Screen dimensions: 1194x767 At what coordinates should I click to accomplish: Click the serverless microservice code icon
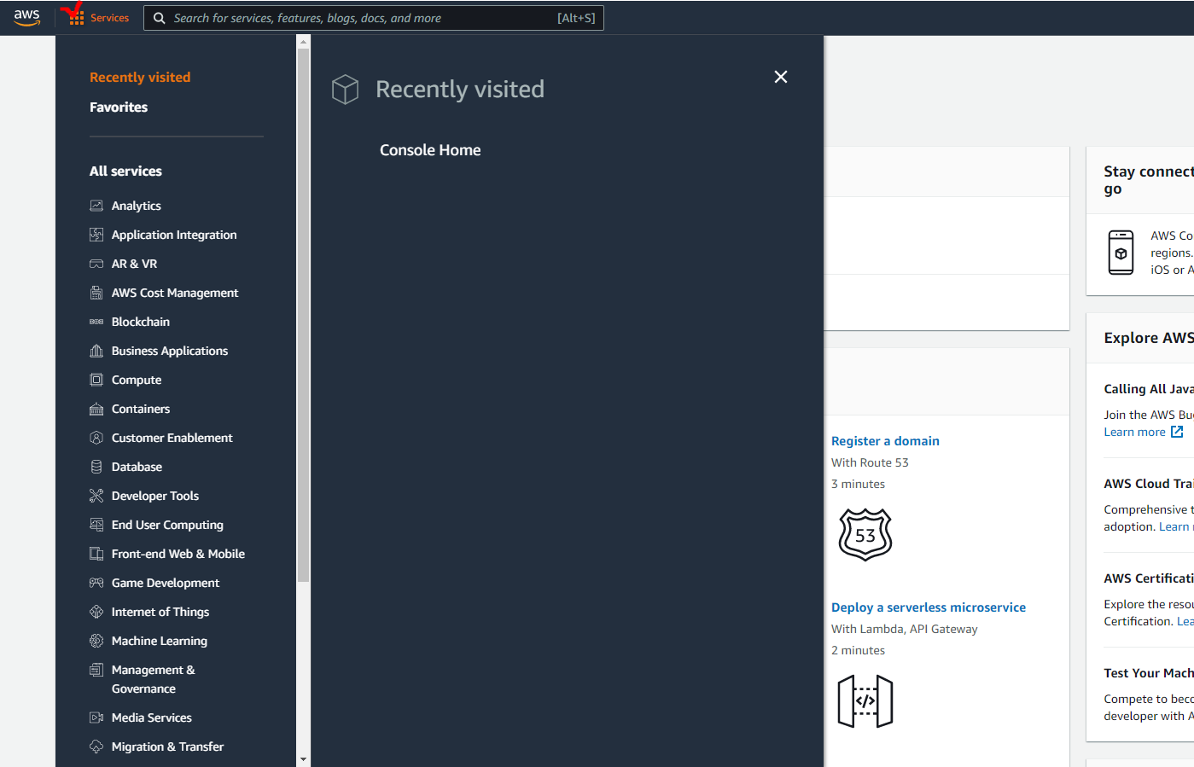tap(865, 701)
